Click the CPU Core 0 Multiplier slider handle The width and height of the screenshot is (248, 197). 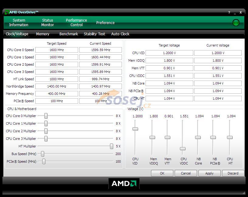pos(46,116)
